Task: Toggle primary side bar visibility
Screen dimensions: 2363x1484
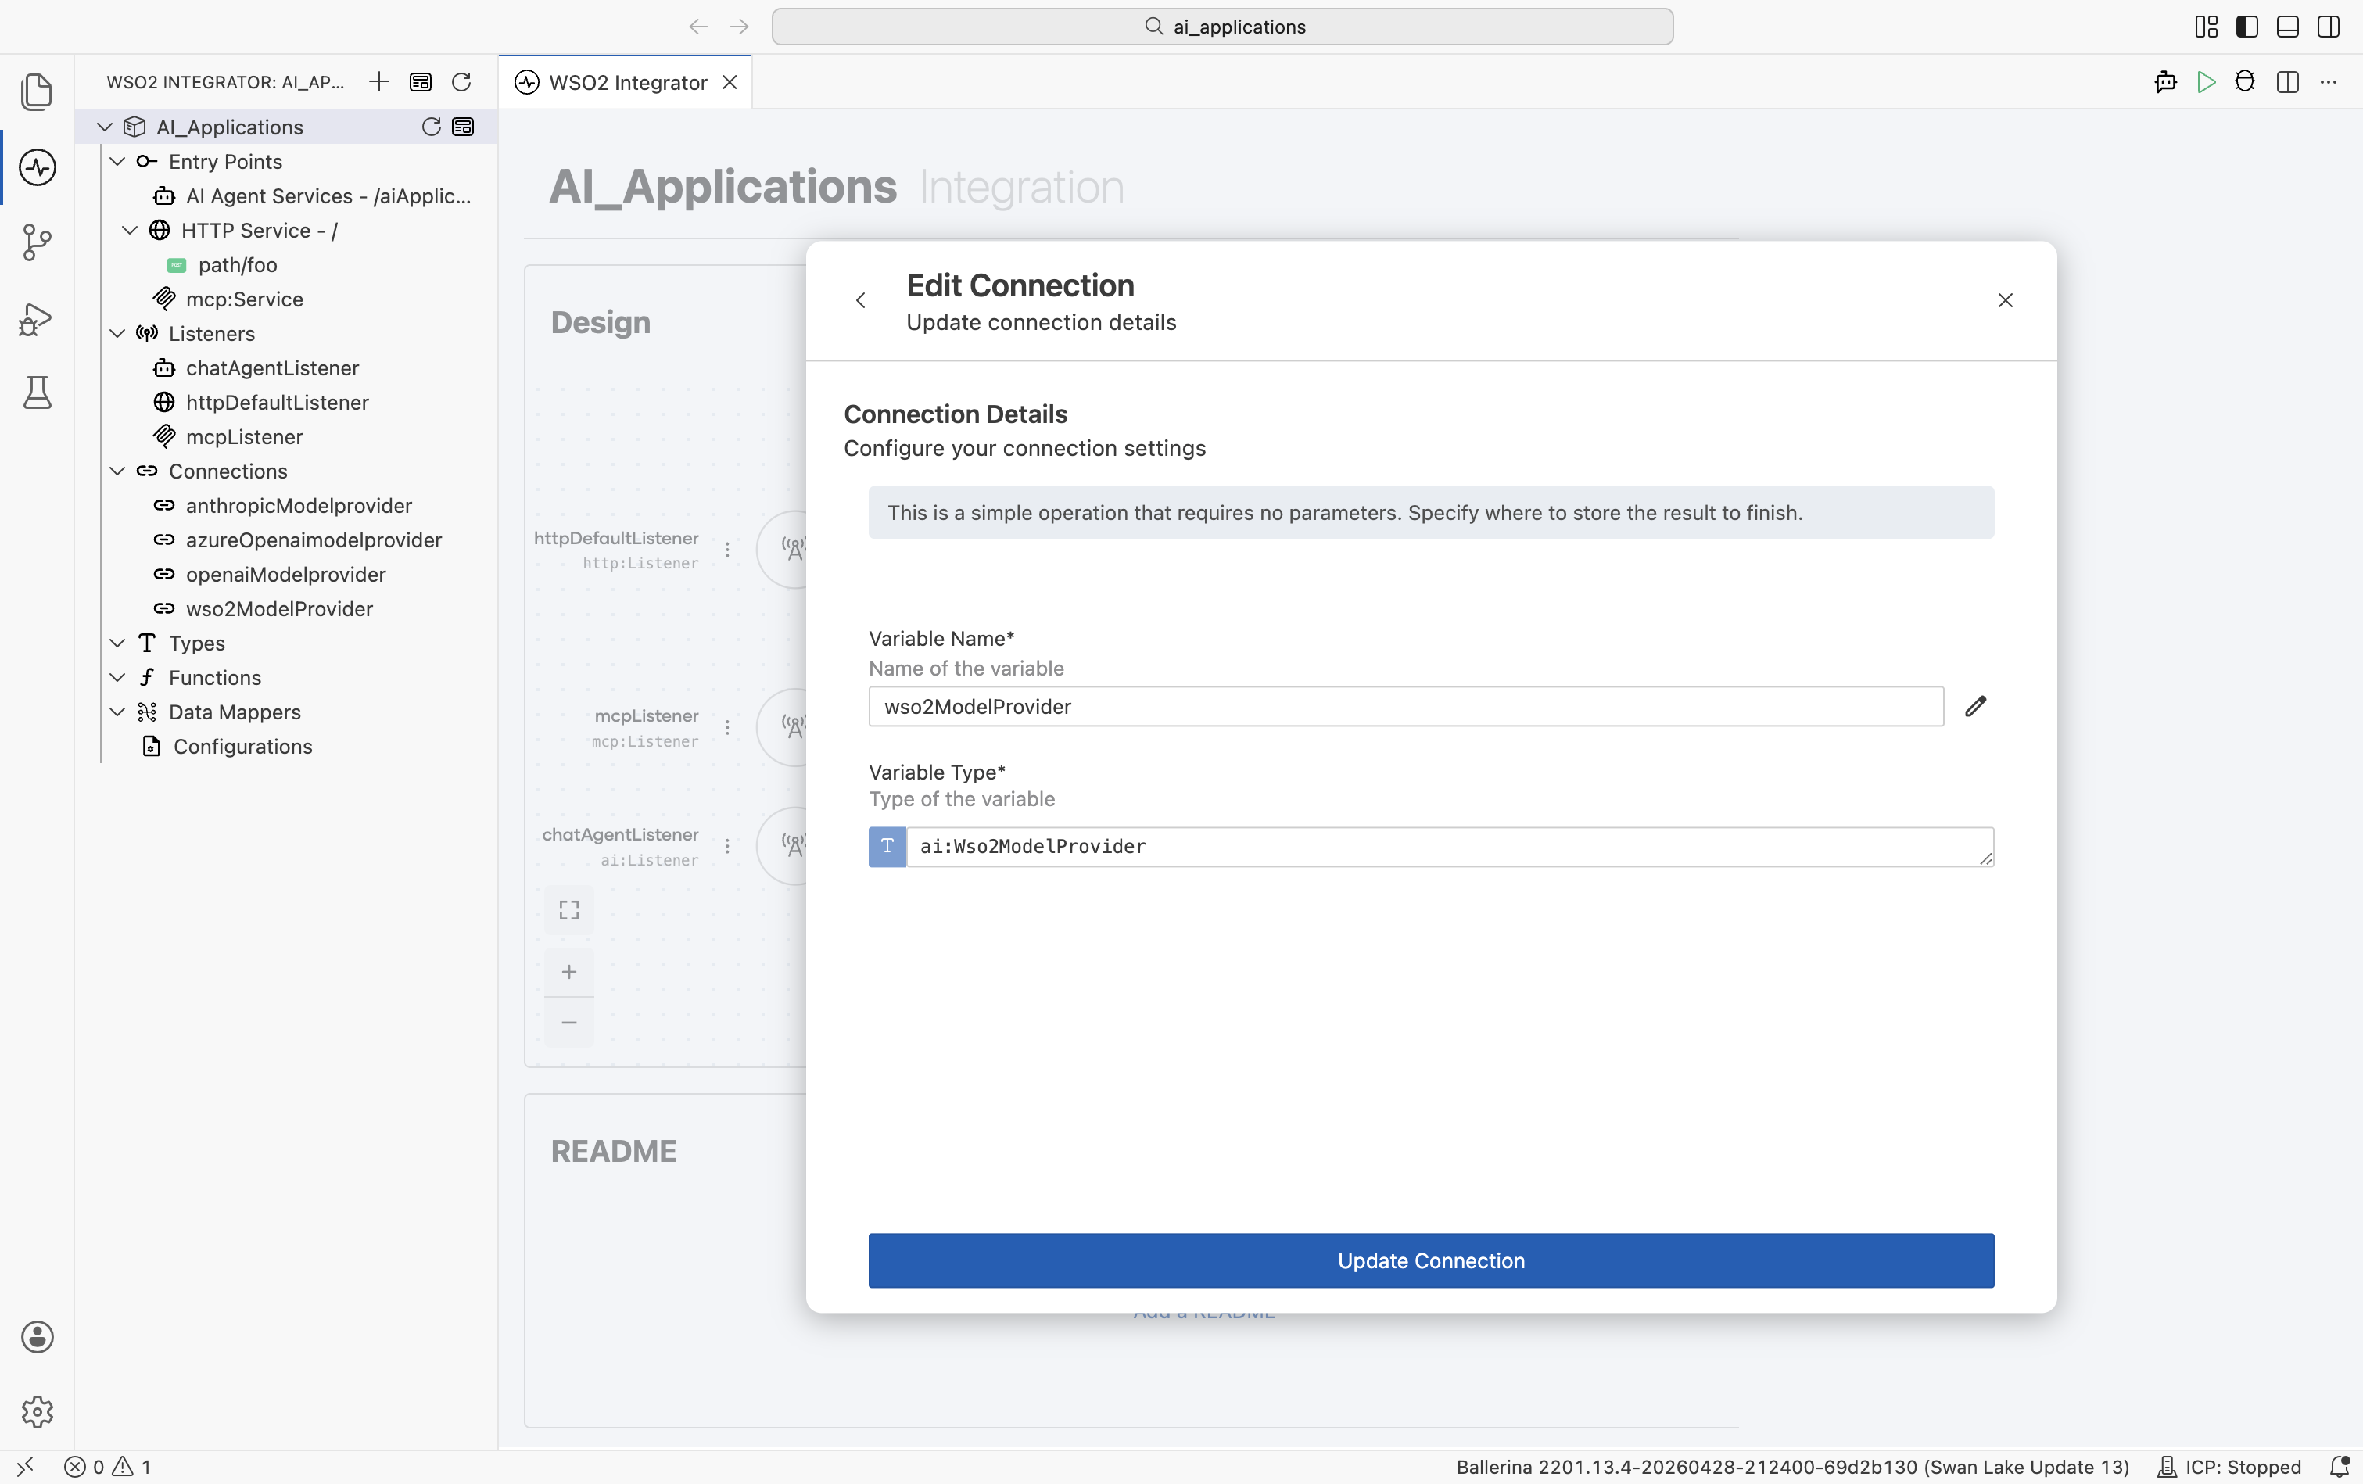Action: tap(2247, 27)
